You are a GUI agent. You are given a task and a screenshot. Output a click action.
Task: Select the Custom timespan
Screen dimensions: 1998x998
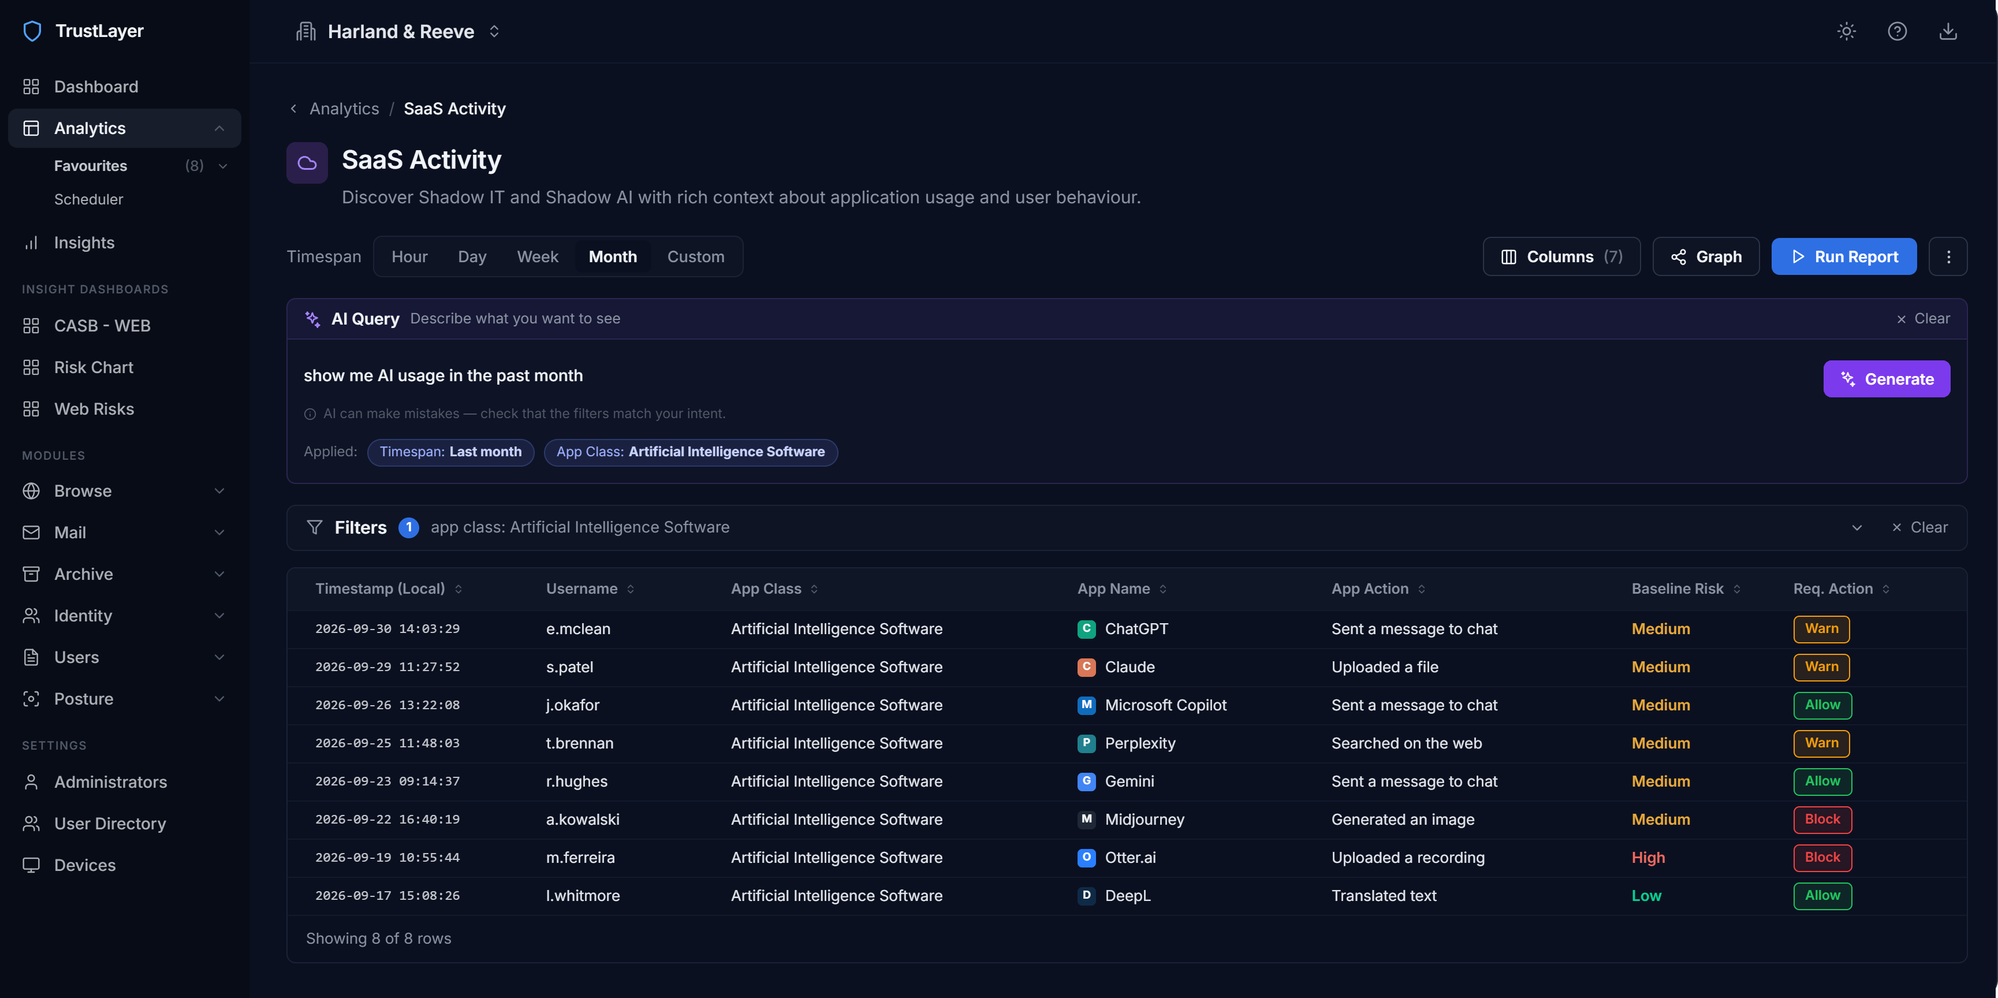point(696,256)
